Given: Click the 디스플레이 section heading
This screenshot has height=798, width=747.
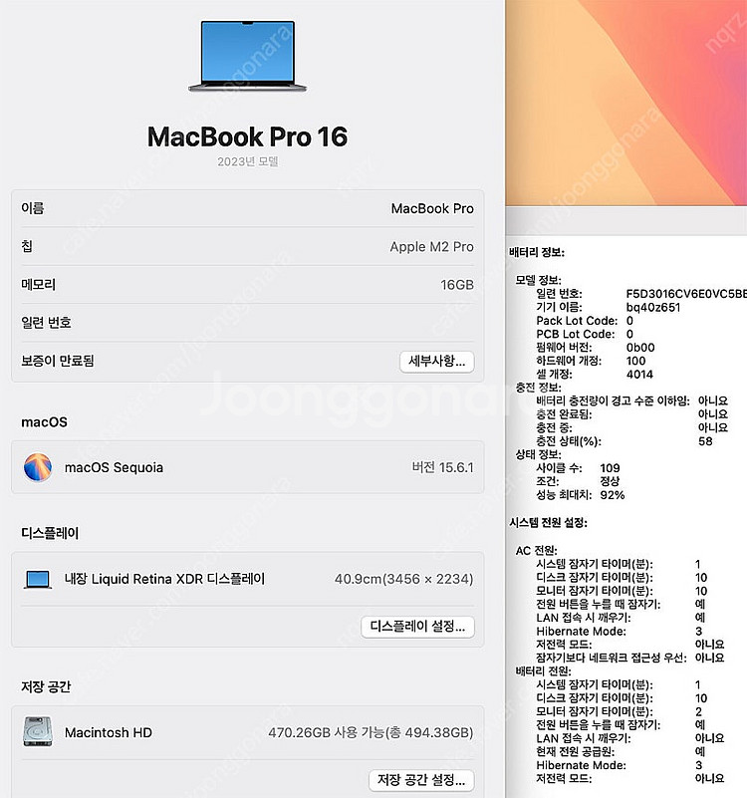Looking at the screenshot, I should tap(50, 533).
